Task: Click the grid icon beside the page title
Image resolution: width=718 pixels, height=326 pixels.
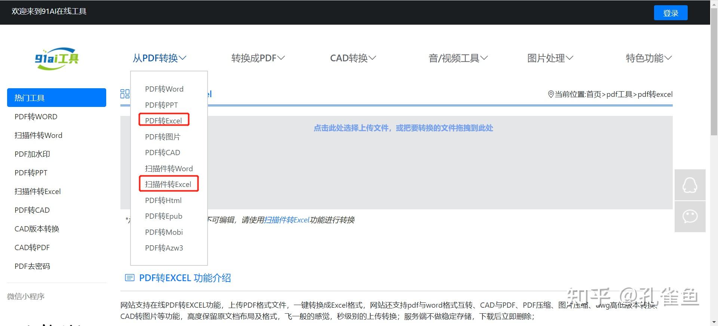Action: pyautogui.click(x=125, y=94)
